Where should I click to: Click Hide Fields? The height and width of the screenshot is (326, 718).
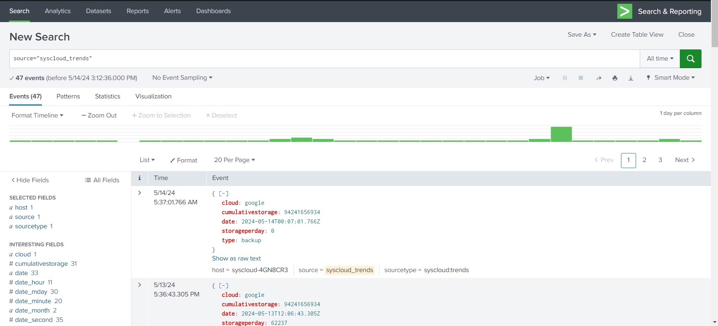30,180
